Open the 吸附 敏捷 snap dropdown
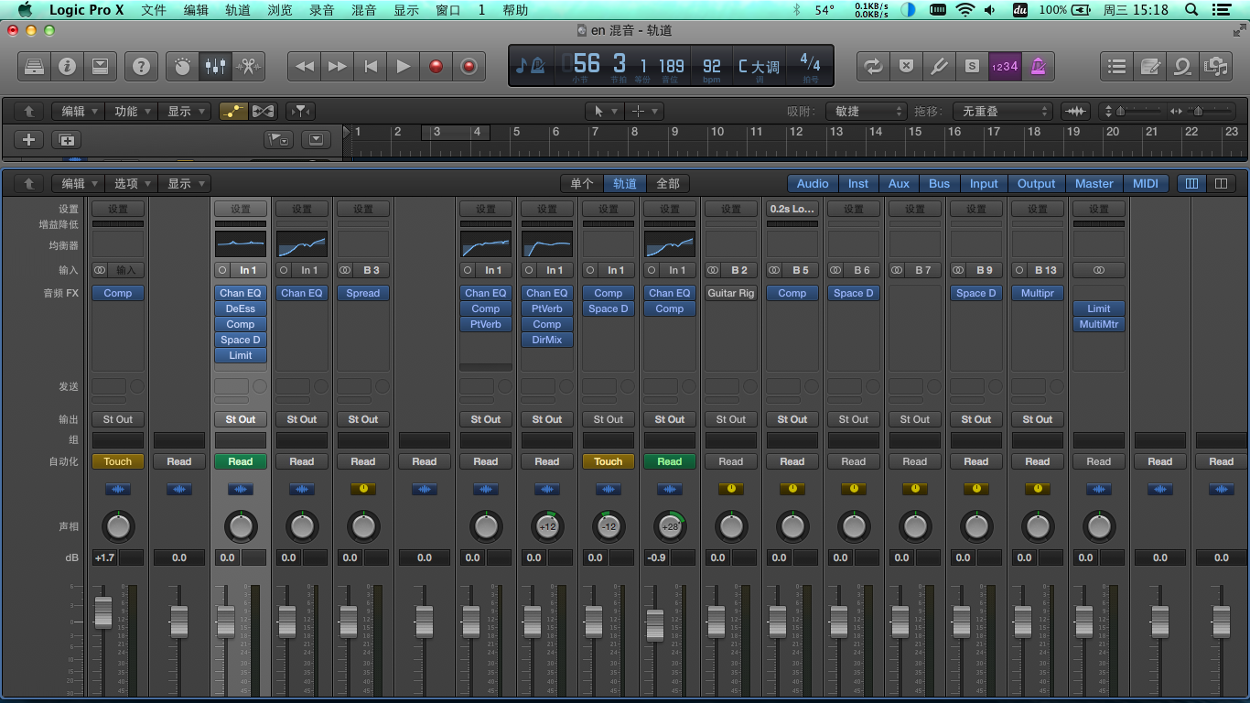Image resolution: width=1250 pixels, height=703 pixels. pos(866,111)
